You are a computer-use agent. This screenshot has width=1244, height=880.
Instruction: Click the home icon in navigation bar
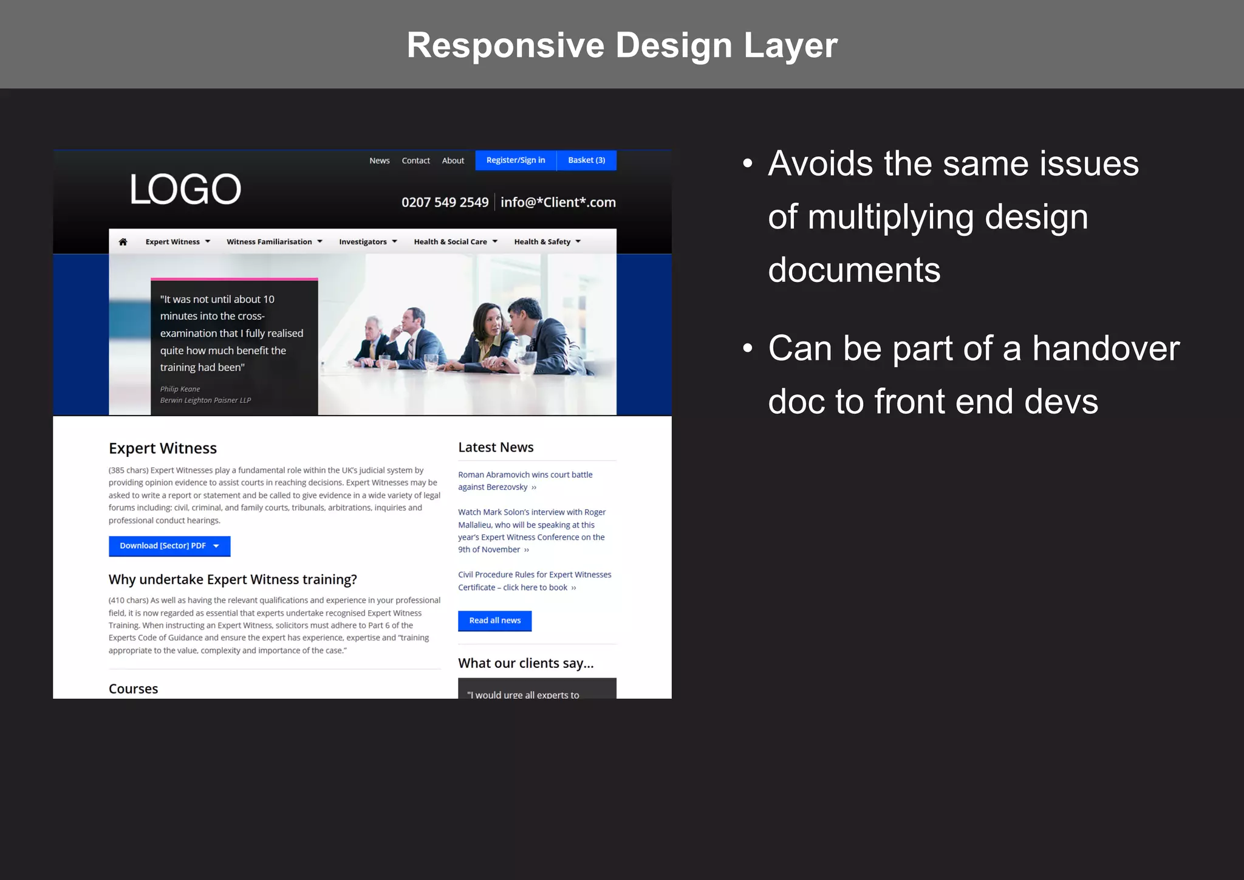pos(123,242)
